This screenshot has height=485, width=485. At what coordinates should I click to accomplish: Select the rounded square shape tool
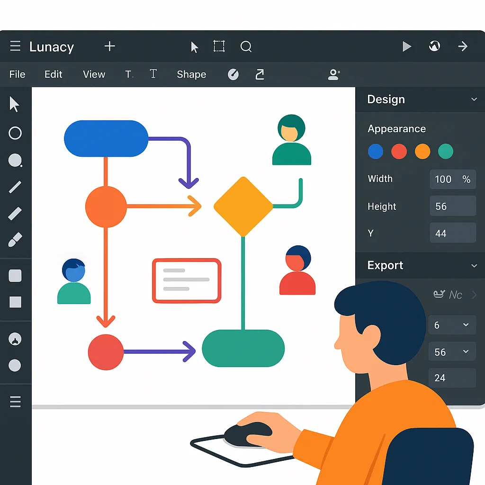15,276
